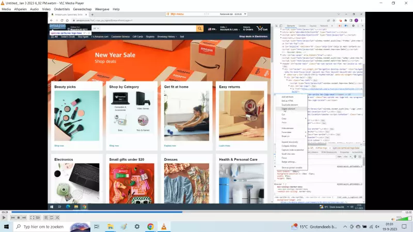Open Returns & Orders link
Viewport: 413px width, 232px height.
(248, 28)
